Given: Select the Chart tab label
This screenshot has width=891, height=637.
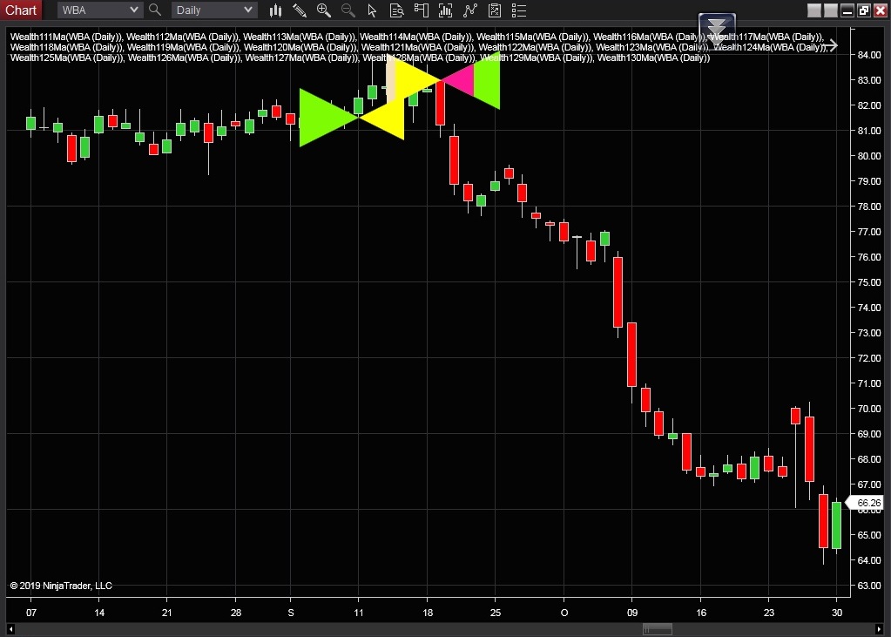Looking at the screenshot, I should pyautogui.click(x=21, y=10).
